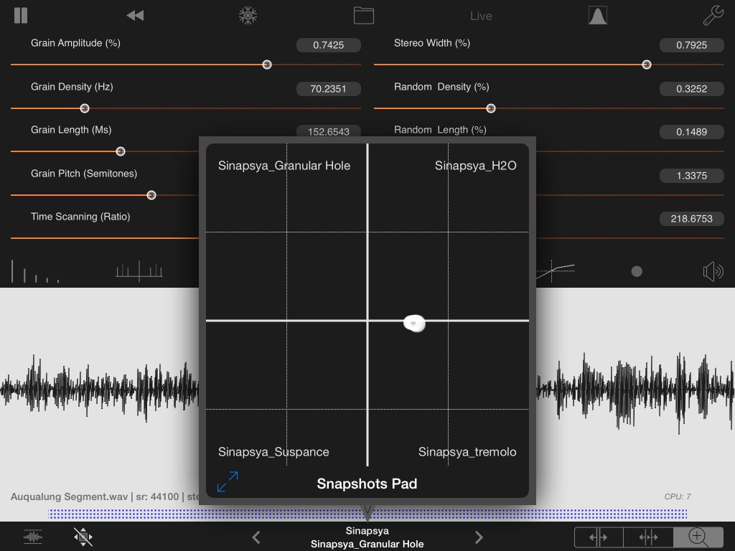
Task: Click the Grain Density value 70.2351
Action: click(x=329, y=88)
